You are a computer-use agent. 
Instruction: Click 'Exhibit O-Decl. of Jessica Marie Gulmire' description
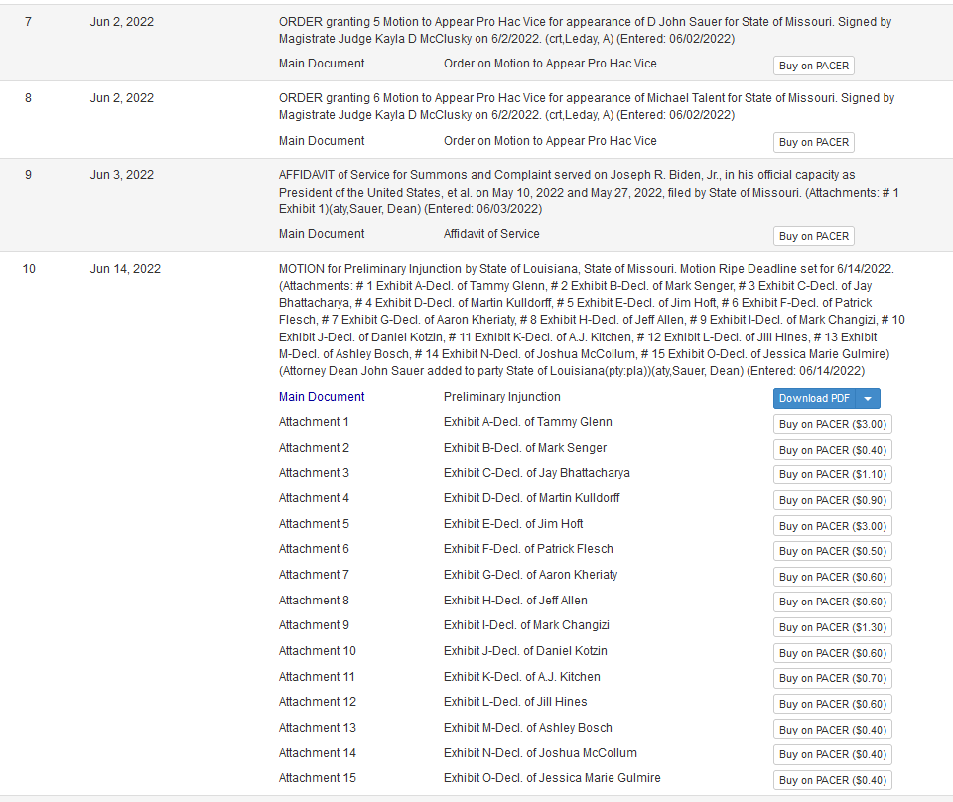pos(552,778)
